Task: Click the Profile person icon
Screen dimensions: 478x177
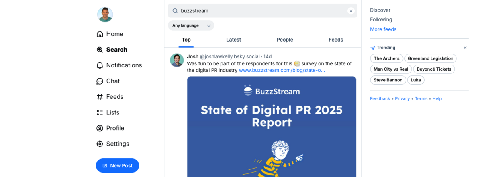Action: click(x=100, y=128)
